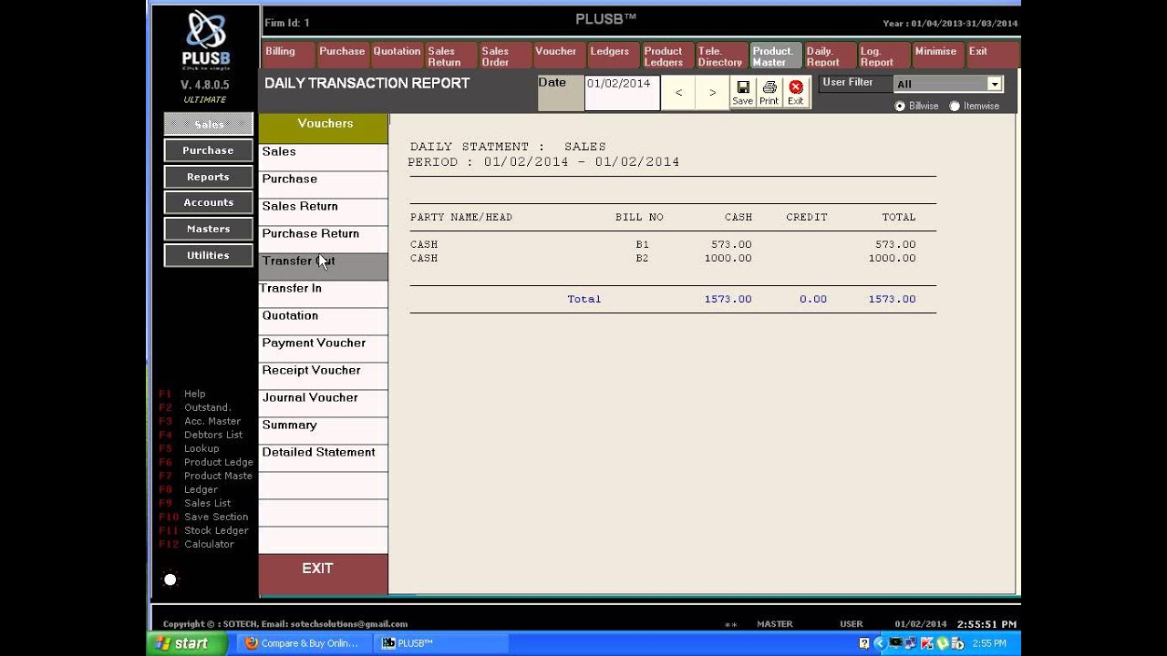Click the red EXIT button below vouchers
The height and width of the screenshot is (656, 1167).
pos(323,574)
